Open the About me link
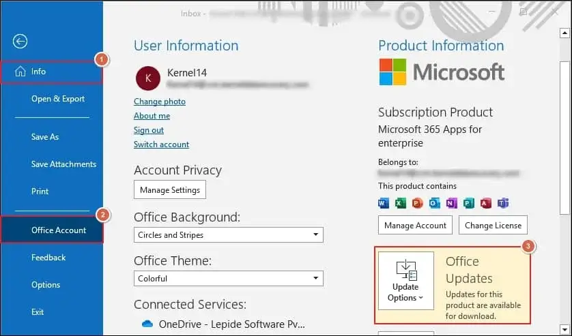The height and width of the screenshot is (336, 572). click(x=152, y=116)
